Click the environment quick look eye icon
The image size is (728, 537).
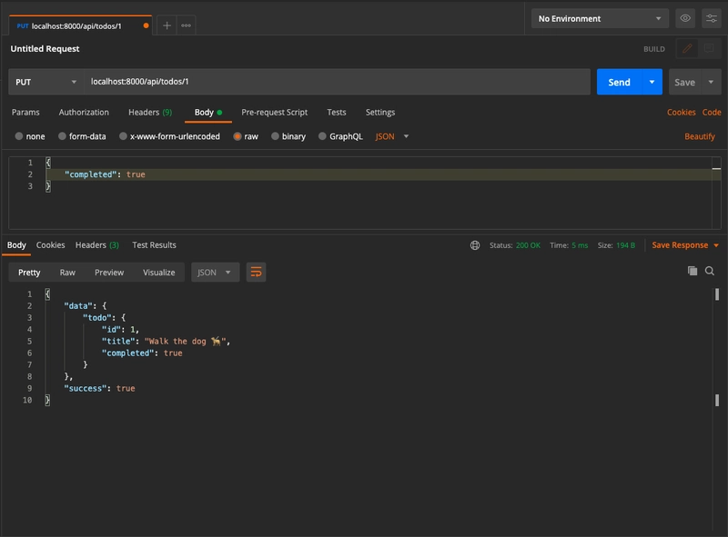pos(685,18)
